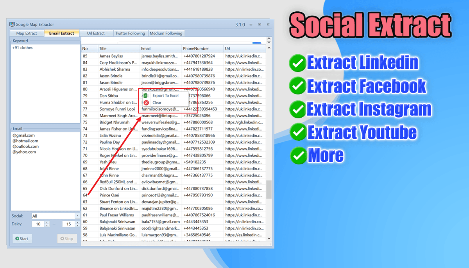Select Clear from the context menu
The width and height of the screenshot is (469, 268).
click(x=157, y=102)
